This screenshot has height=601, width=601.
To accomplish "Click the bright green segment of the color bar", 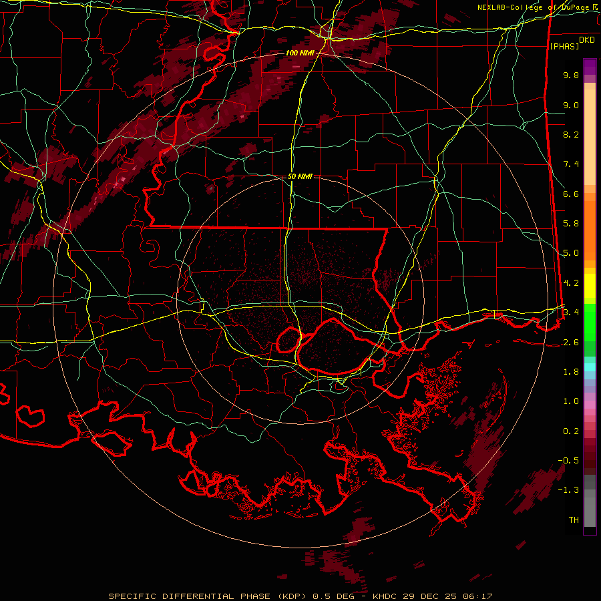I will click(590, 323).
